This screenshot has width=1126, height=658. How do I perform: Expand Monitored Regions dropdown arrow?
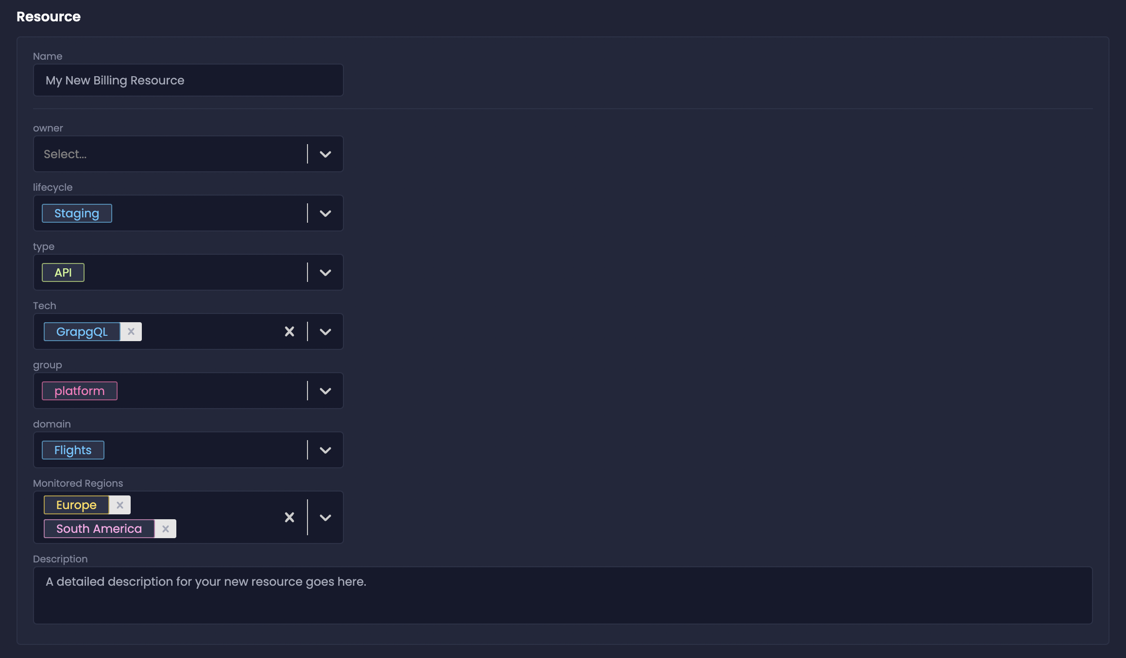[325, 517]
